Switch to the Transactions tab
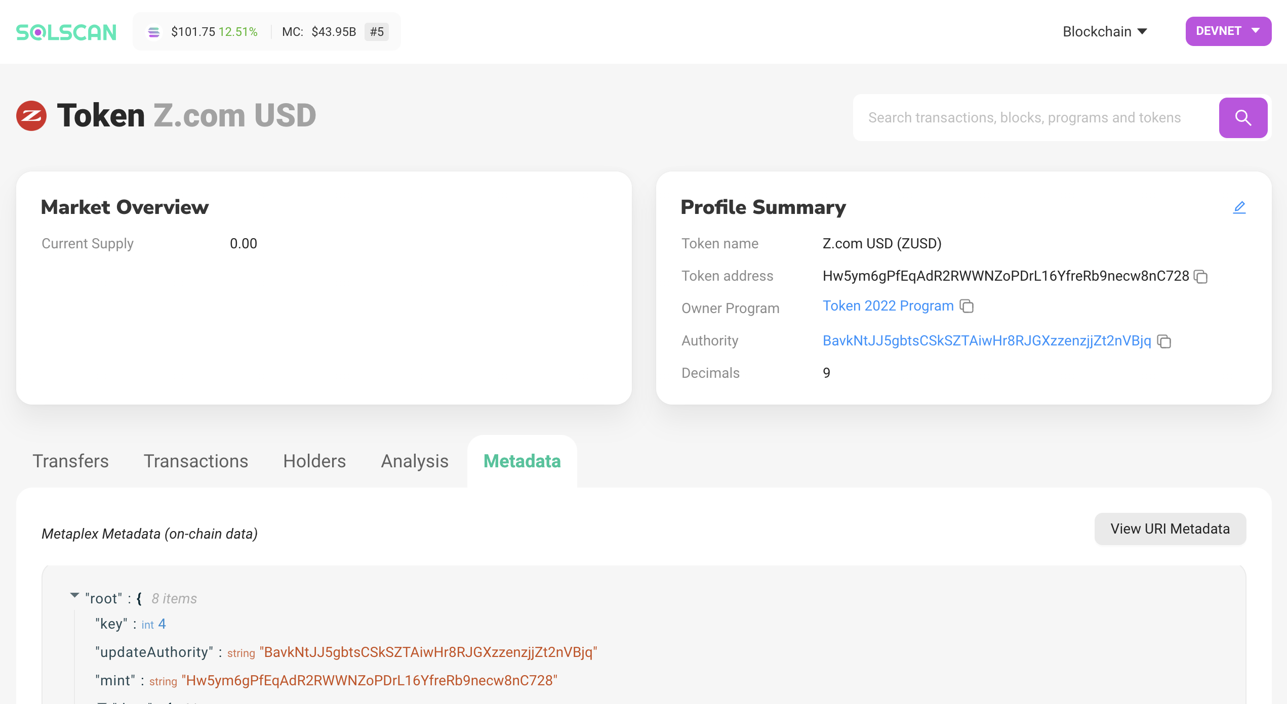Image resolution: width=1287 pixels, height=704 pixels. point(196,461)
